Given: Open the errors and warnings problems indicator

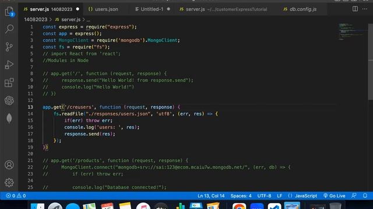Looking at the screenshot, I should (x=16, y=196).
